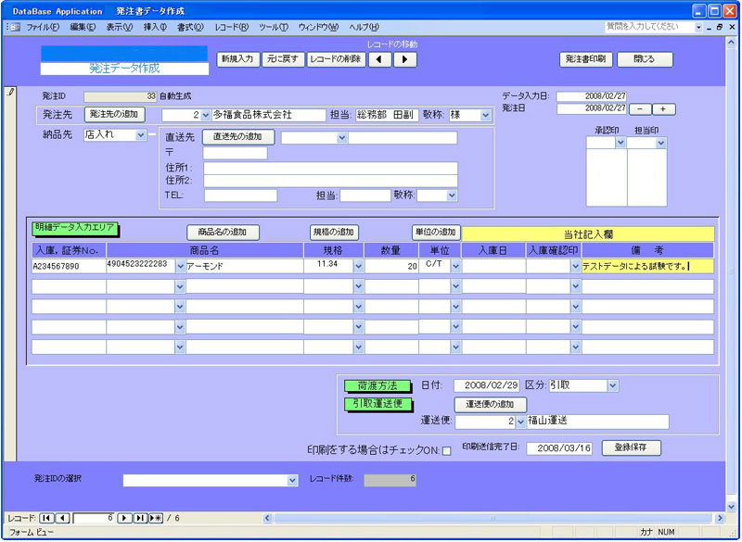Click the right arrow under レコードの移動
Viewport: 742px width, 542px height.
coord(405,59)
